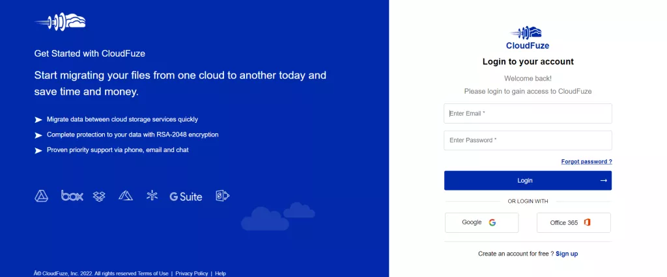Open the Forgot password link
The height and width of the screenshot is (277, 667).
click(586, 162)
